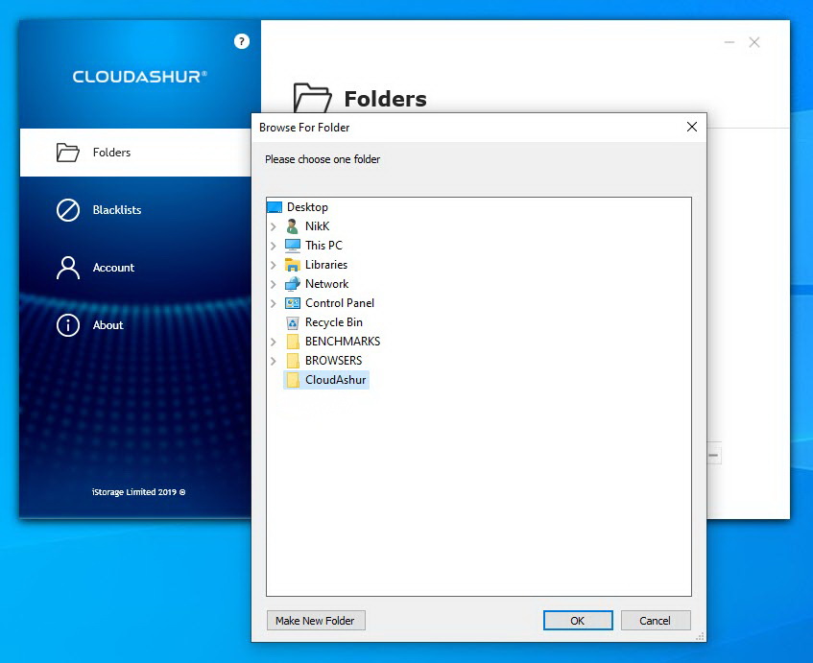The image size is (813, 663).
Task: Expand the NikK tree node
Action: coord(274,226)
